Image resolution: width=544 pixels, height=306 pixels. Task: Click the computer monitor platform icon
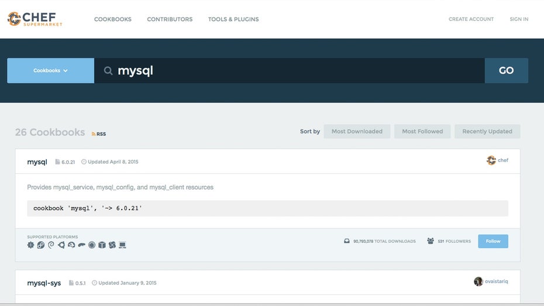coord(122,245)
